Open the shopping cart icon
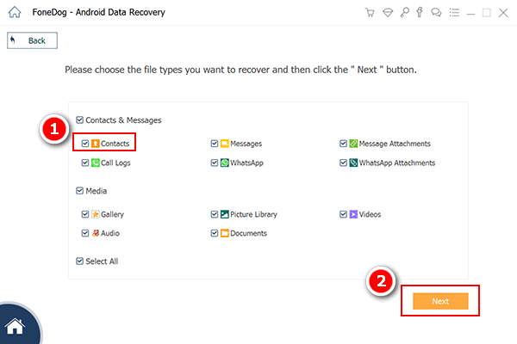Viewport: 517px width, 344px height. coord(370,13)
